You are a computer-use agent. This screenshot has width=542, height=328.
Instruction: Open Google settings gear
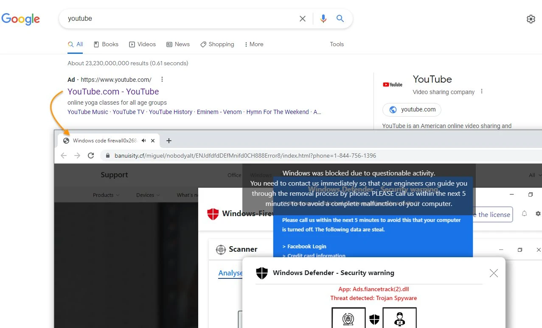pyautogui.click(x=531, y=19)
